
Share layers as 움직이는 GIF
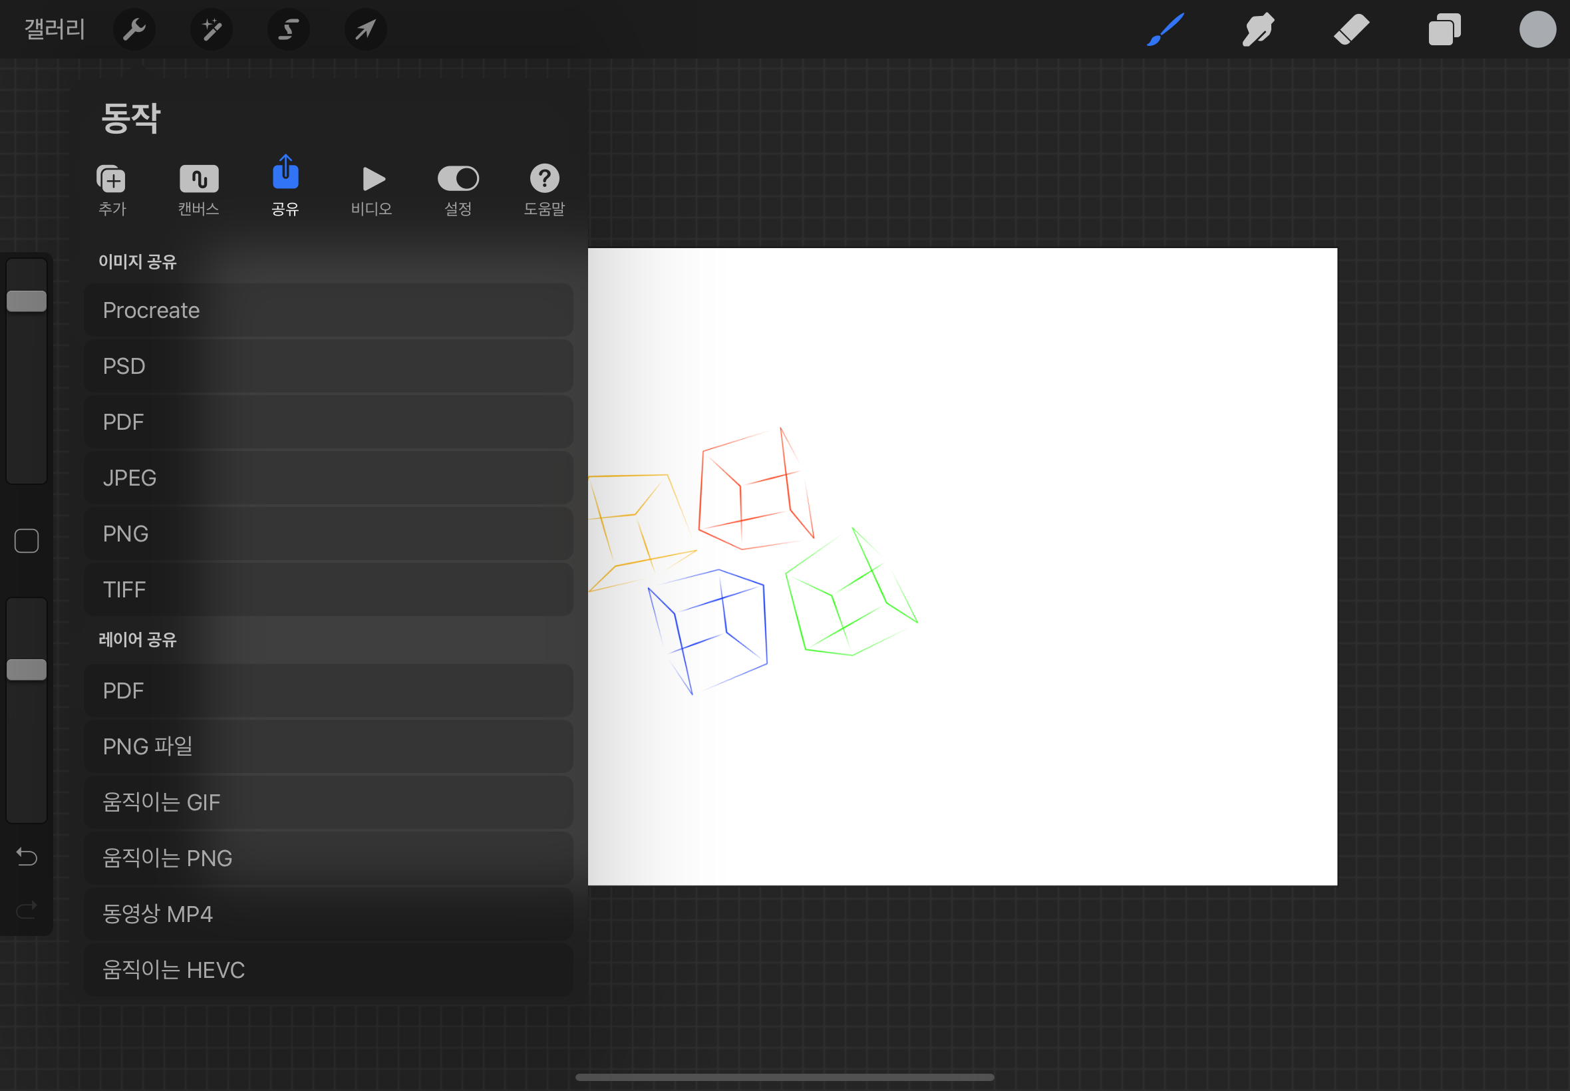[x=328, y=802]
